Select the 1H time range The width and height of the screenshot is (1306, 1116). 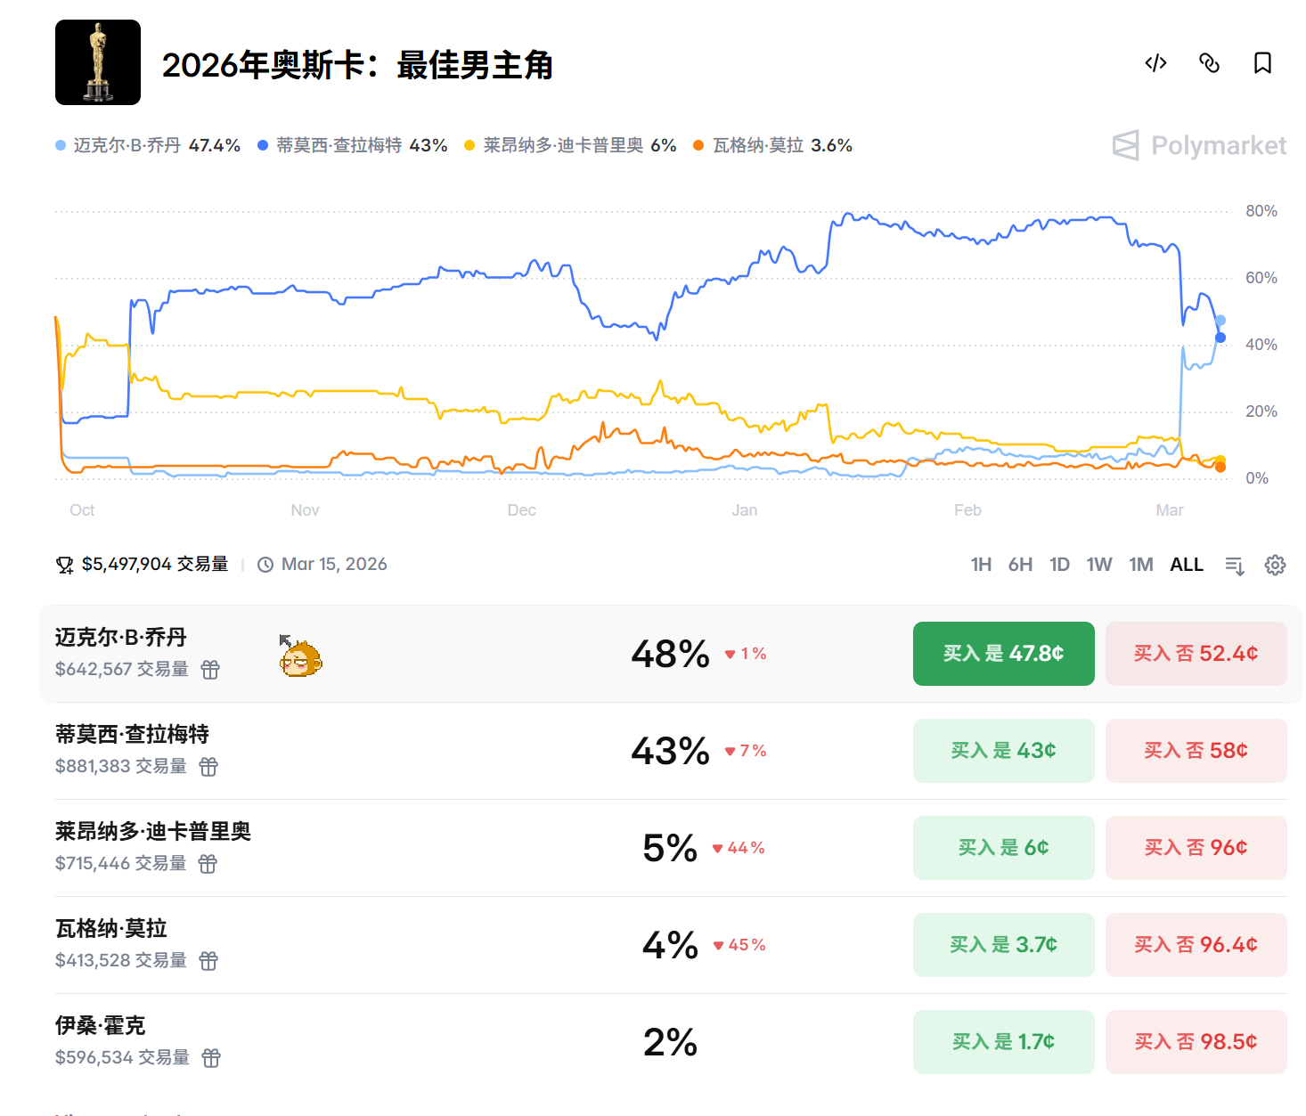pos(981,565)
